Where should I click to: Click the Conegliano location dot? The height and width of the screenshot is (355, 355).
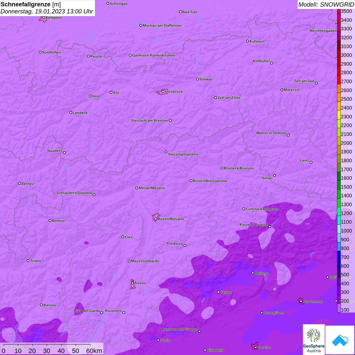[262, 313]
